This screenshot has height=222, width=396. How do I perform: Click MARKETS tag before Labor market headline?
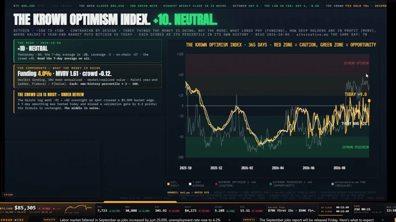point(49,220)
